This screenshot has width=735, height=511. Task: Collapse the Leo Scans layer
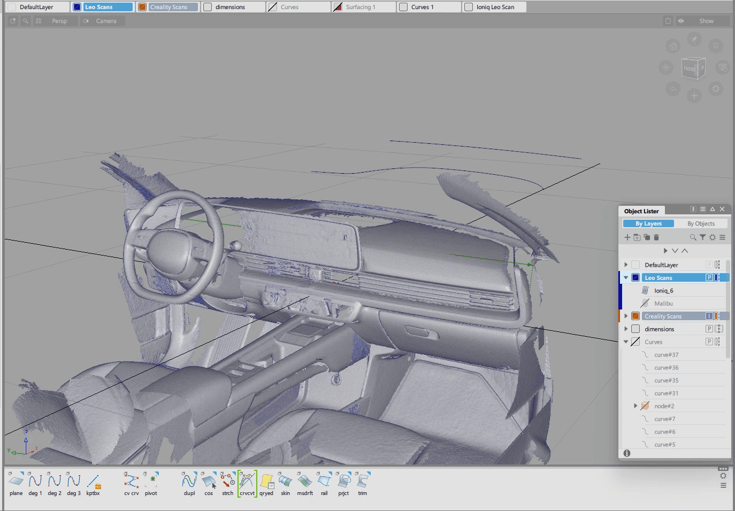click(x=626, y=278)
